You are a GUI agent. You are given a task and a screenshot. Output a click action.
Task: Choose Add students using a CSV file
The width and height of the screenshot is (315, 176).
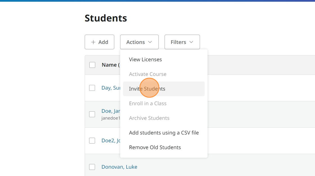click(164, 132)
